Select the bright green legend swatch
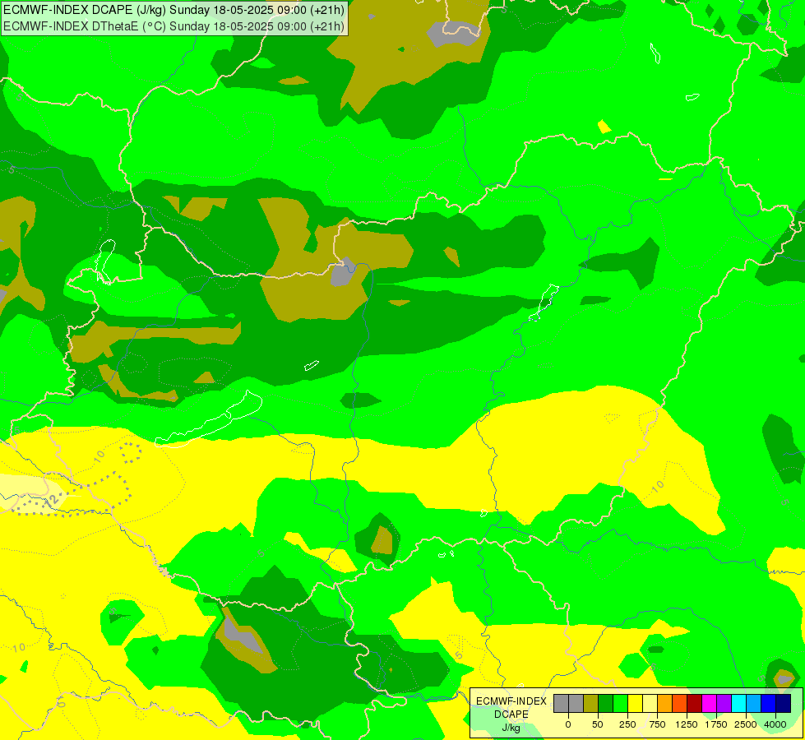Screen dimensions: 805x740 pyautogui.click(x=620, y=704)
